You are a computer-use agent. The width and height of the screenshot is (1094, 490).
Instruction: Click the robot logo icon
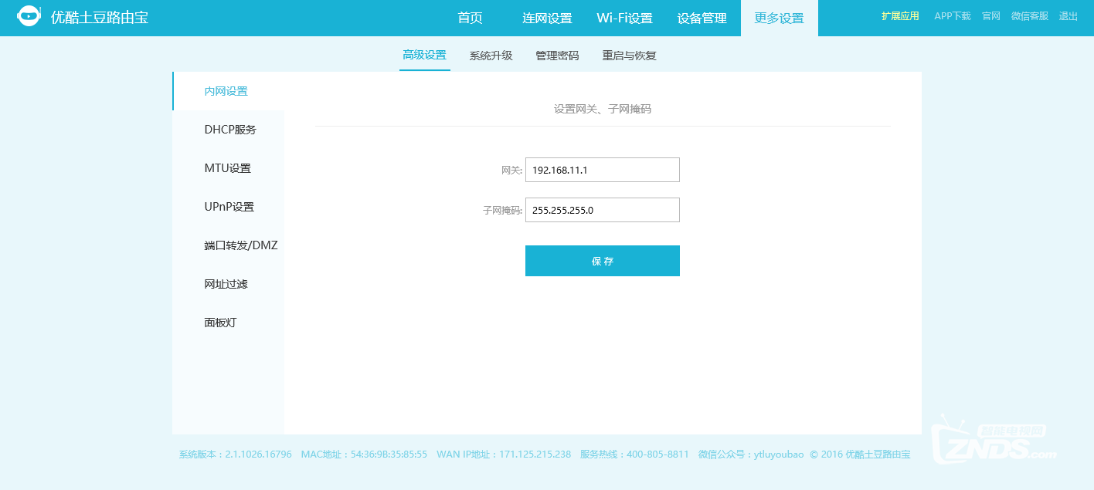coord(29,15)
